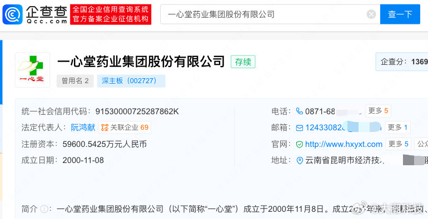The image size is (428, 219).
Task: Click the email envelope icon
Action: pos(300,128)
